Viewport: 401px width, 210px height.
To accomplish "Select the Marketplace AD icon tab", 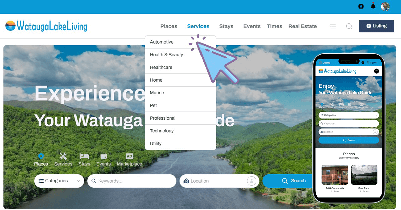I will (129, 159).
